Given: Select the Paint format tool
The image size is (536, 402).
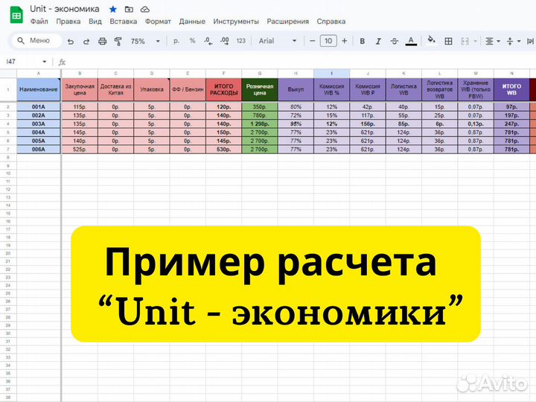Looking at the screenshot, I should click(118, 42).
